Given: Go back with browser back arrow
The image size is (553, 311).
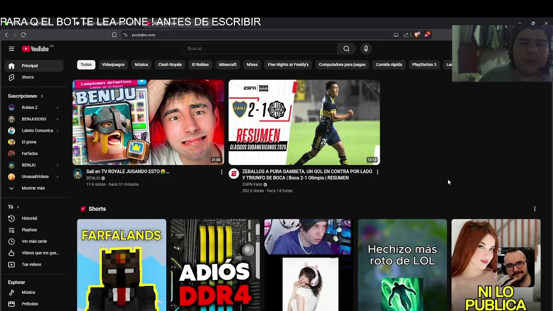Looking at the screenshot, I should (6, 35).
